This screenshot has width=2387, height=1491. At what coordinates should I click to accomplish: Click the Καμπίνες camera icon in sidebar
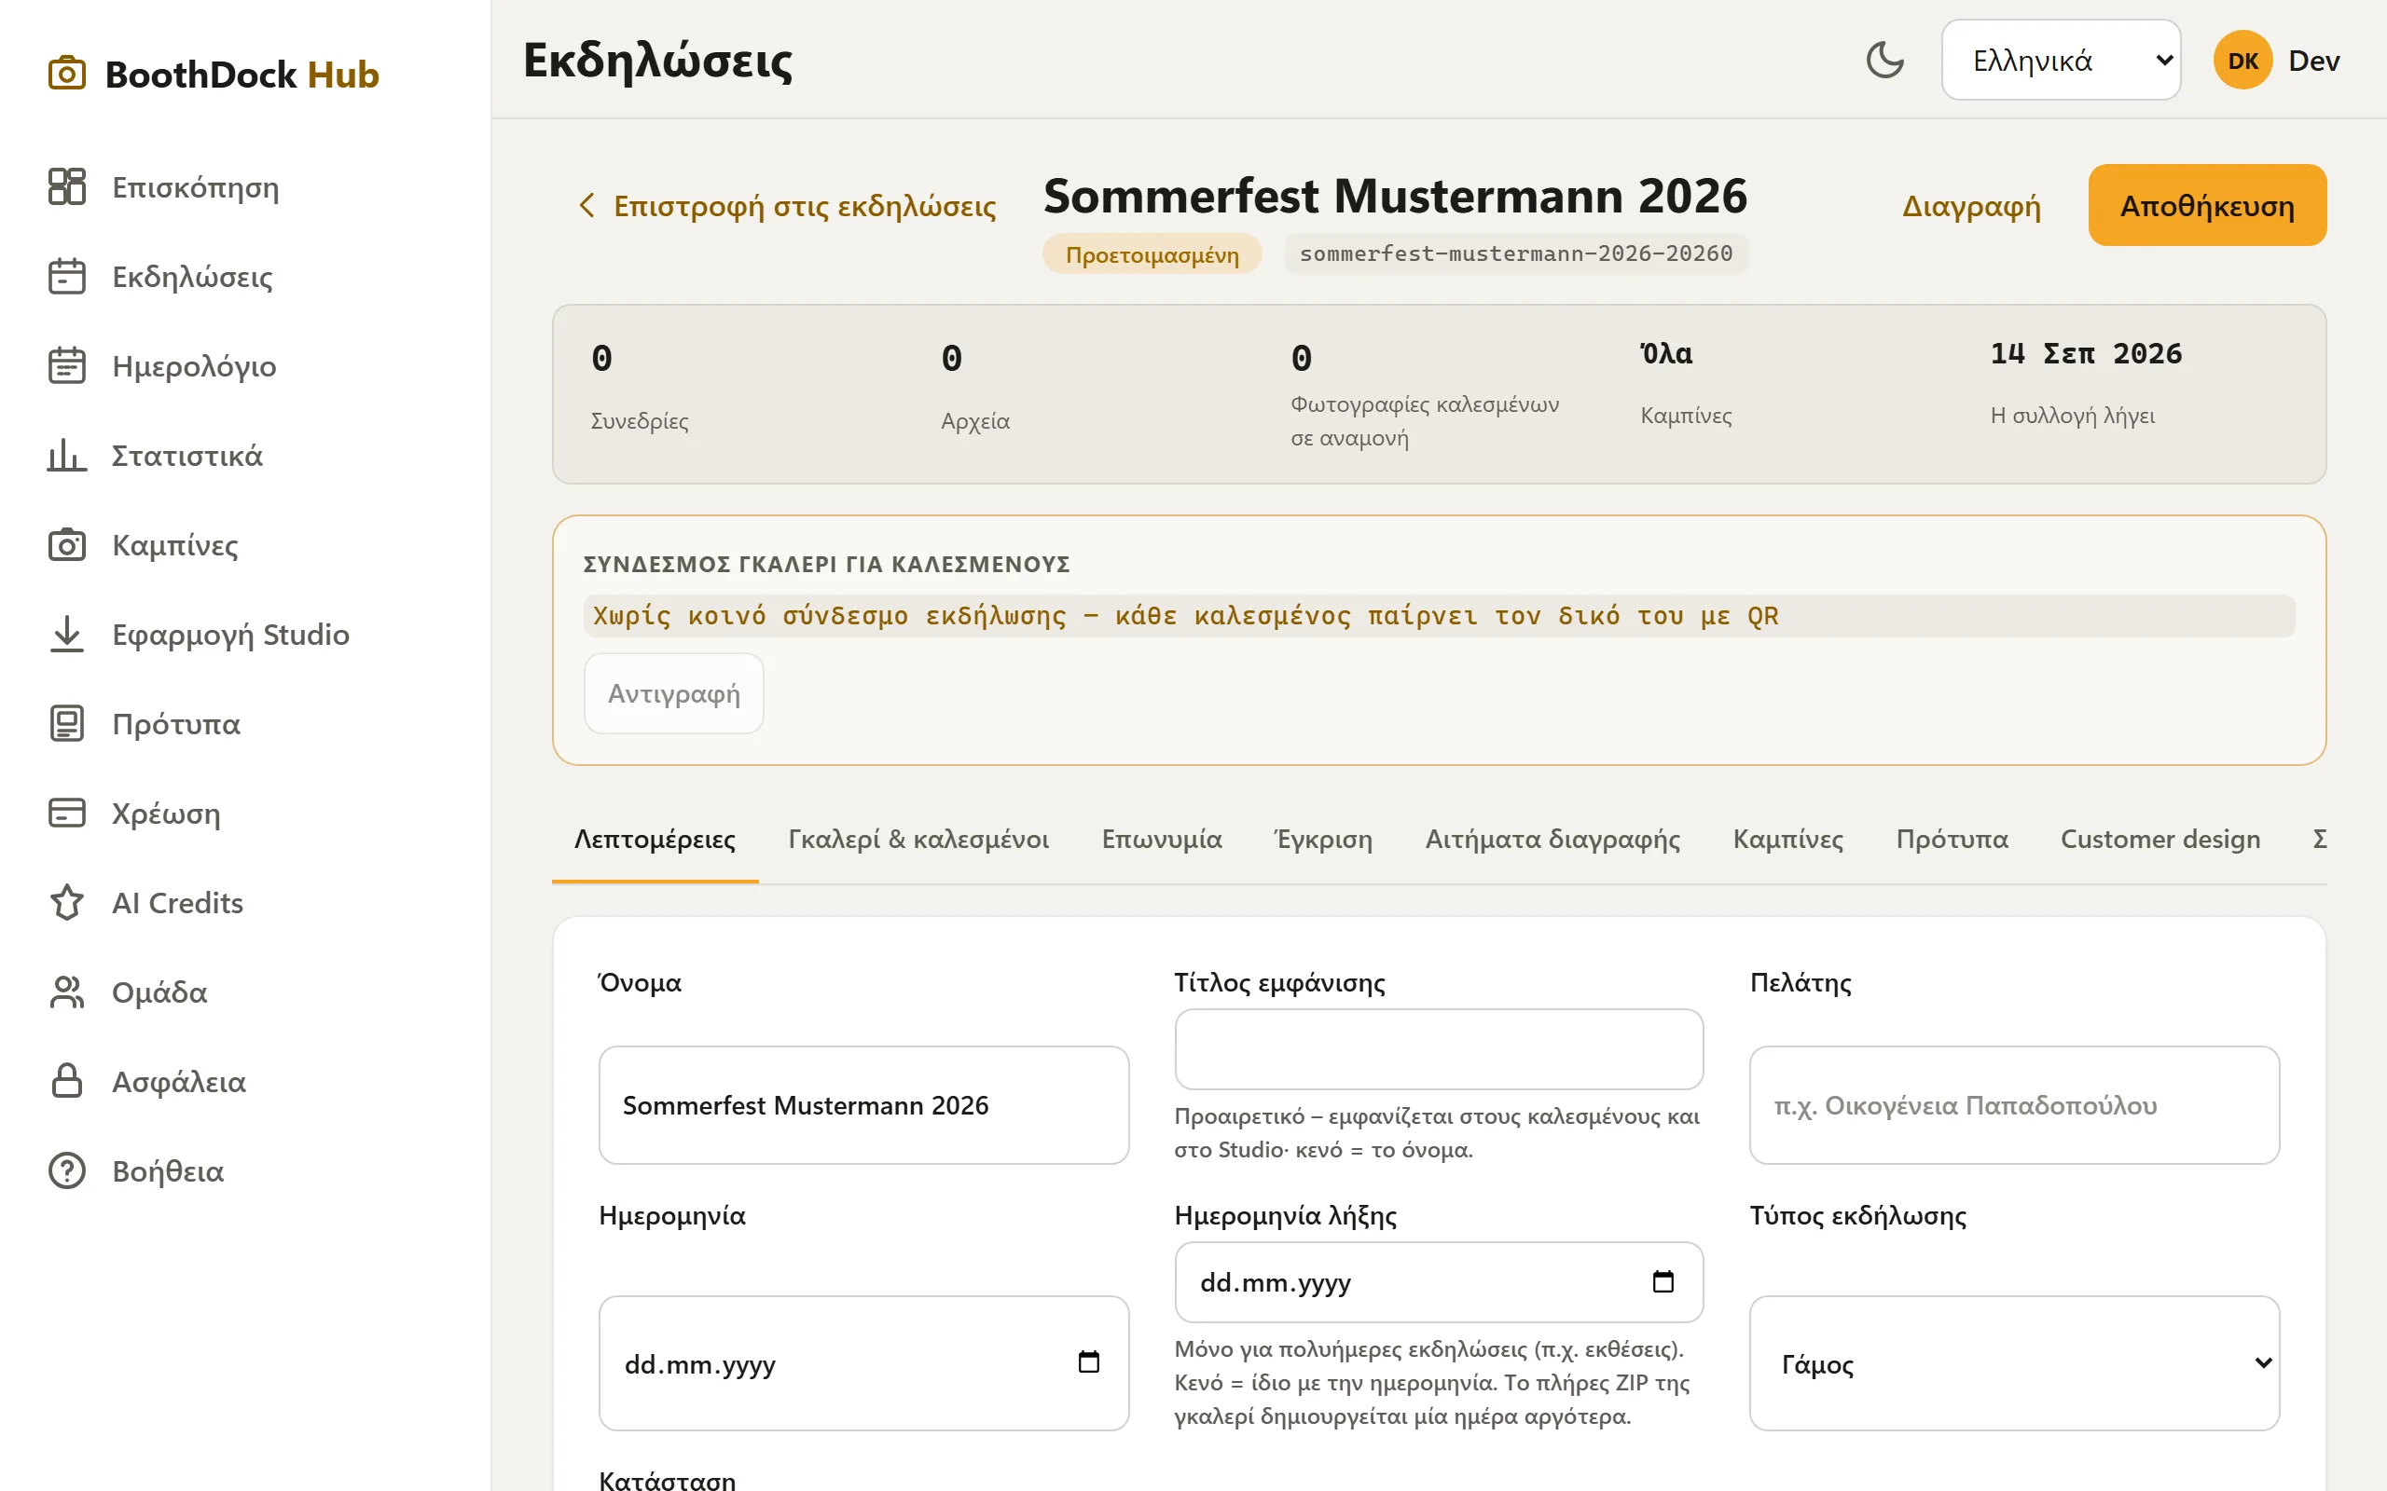67,544
